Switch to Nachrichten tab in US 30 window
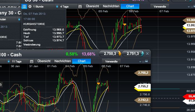This screenshot has width=195, height=112. tap(111, 6)
